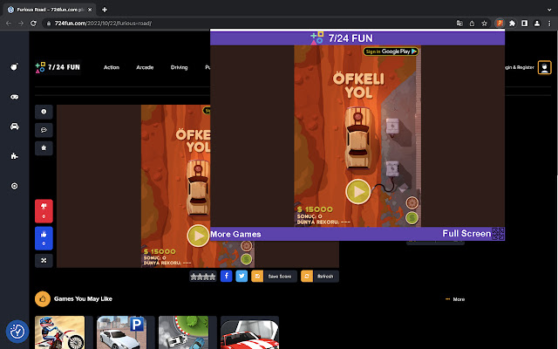Open the info button beside the game

(x=44, y=112)
